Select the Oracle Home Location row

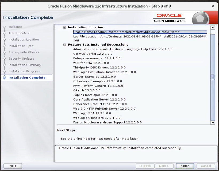coord(140,32)
